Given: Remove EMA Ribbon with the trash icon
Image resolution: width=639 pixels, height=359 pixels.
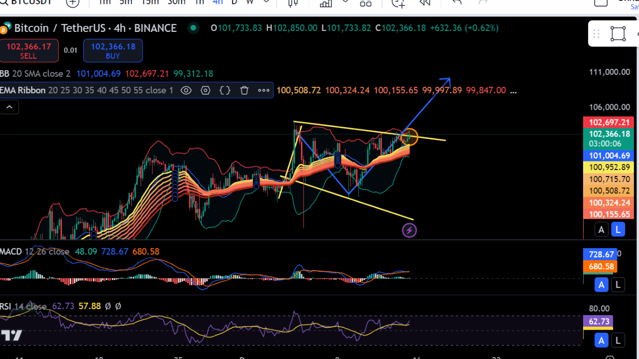Looking at the screenshot, I should coord(244,90).
